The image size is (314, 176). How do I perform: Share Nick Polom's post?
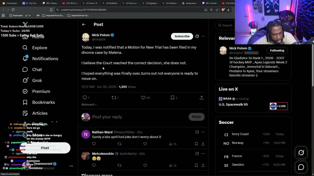point(201,98)
